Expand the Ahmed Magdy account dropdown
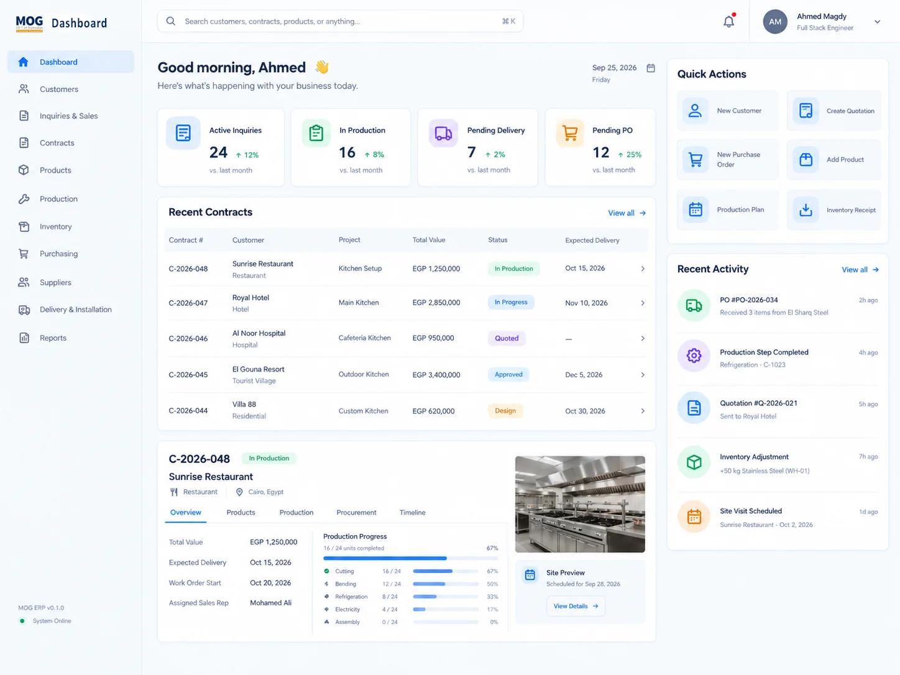 click(877, 22)
